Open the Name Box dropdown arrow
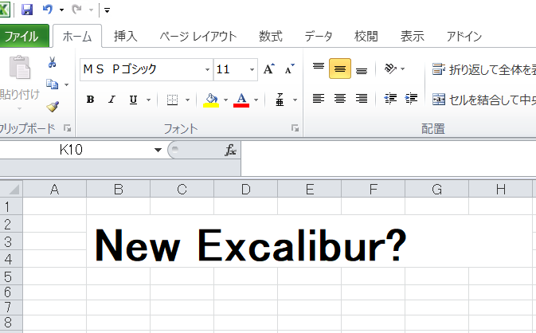The image size is (536, 333). (x=158, y=150)
